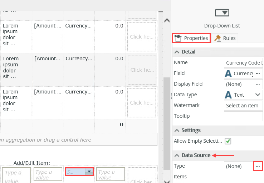Click the text type icon beside Field
Image resolution: width=264 pixels, height=183 pixels.
click(228, 73)
